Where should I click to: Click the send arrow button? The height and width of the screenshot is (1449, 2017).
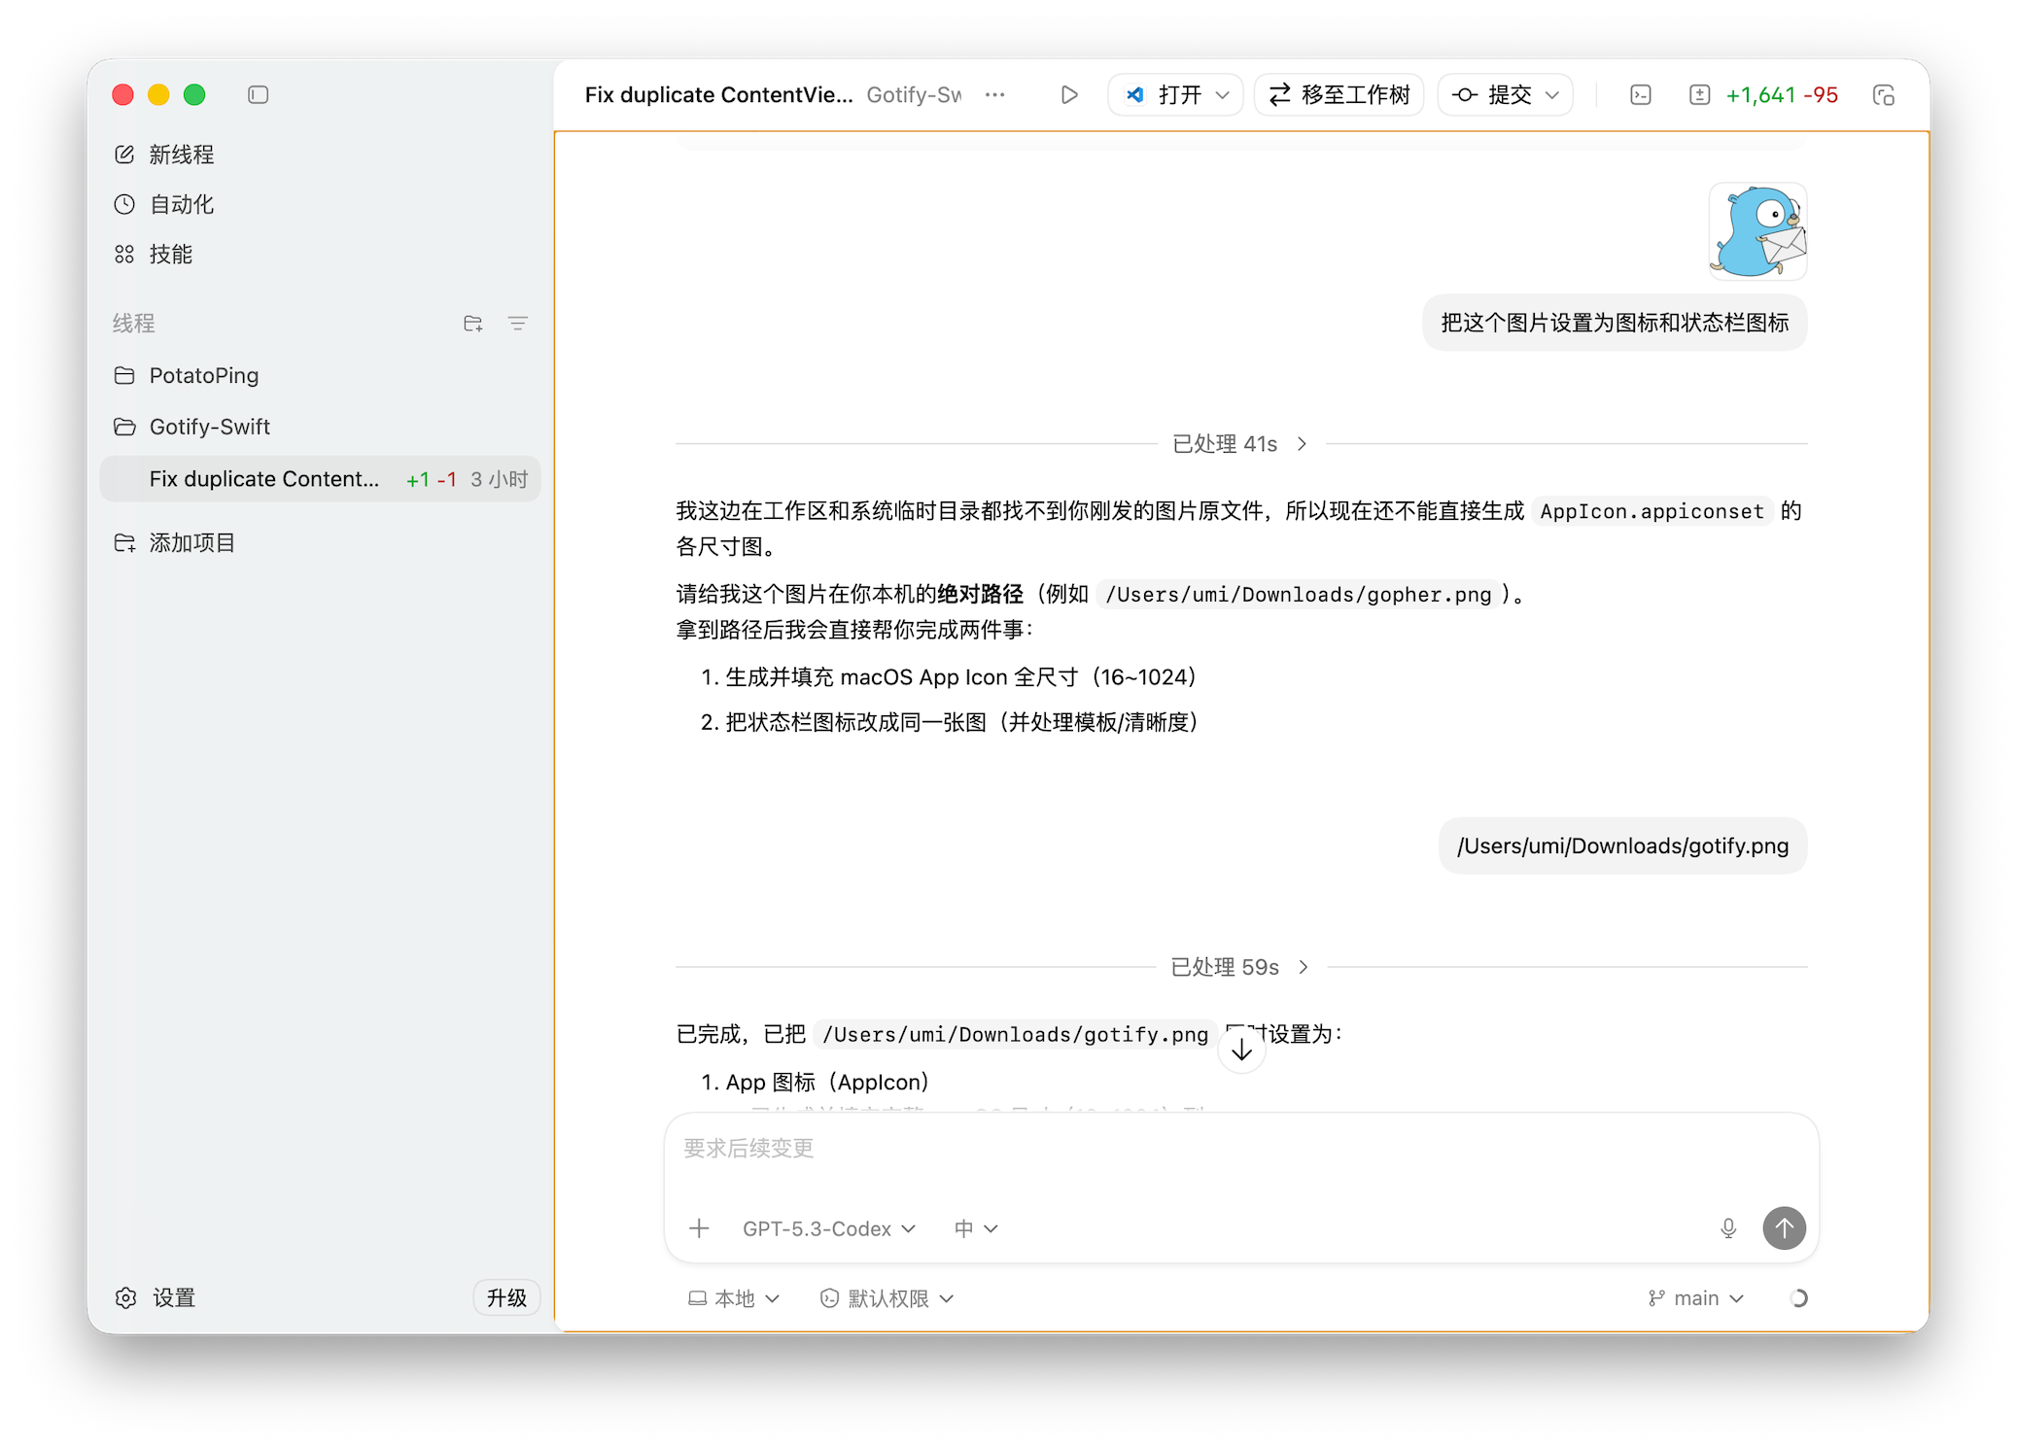pos(1785,1228)
